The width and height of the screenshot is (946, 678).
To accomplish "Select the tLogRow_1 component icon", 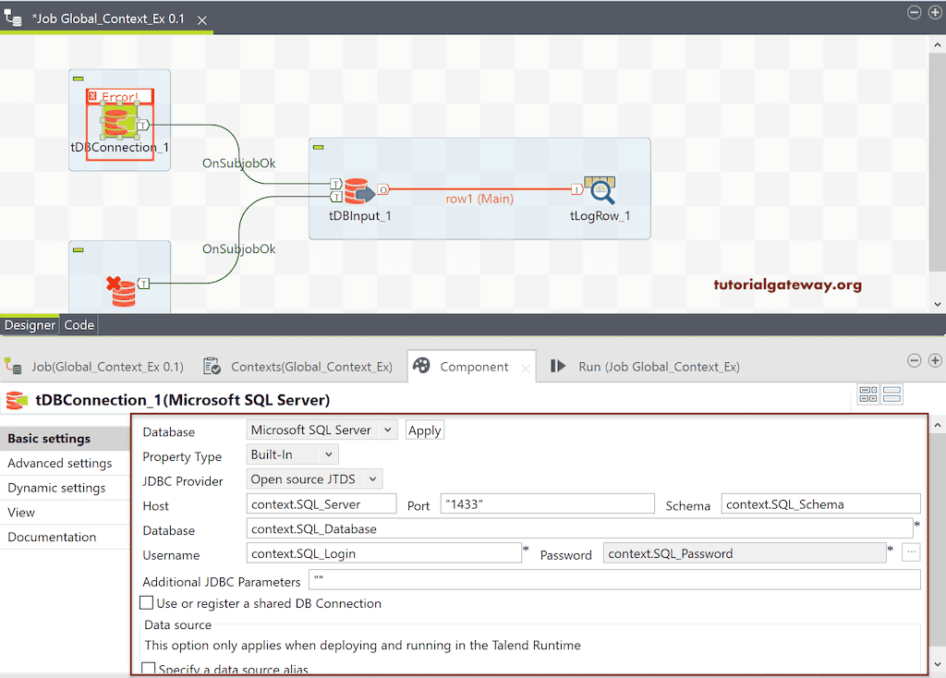I will tap(601, 188).
